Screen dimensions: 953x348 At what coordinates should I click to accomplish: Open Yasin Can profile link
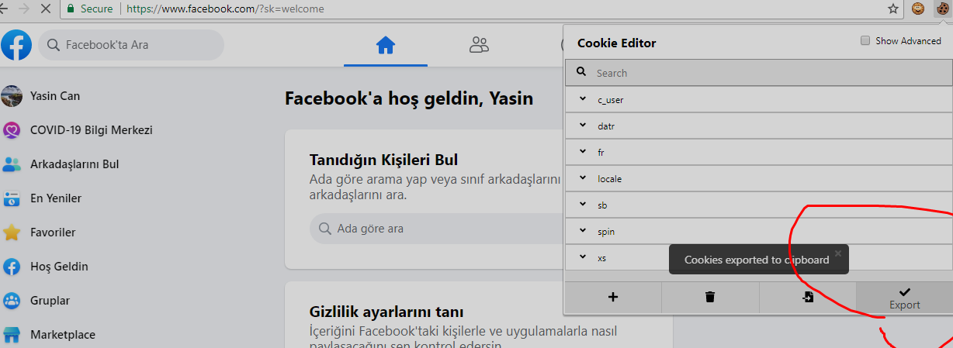pos(54,96)
